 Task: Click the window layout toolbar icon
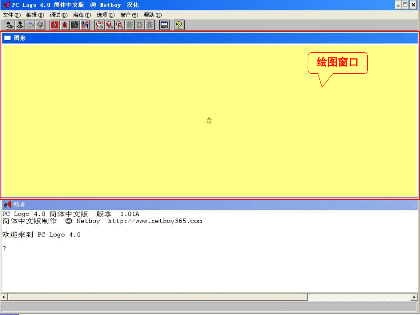[x=164, y=25]
